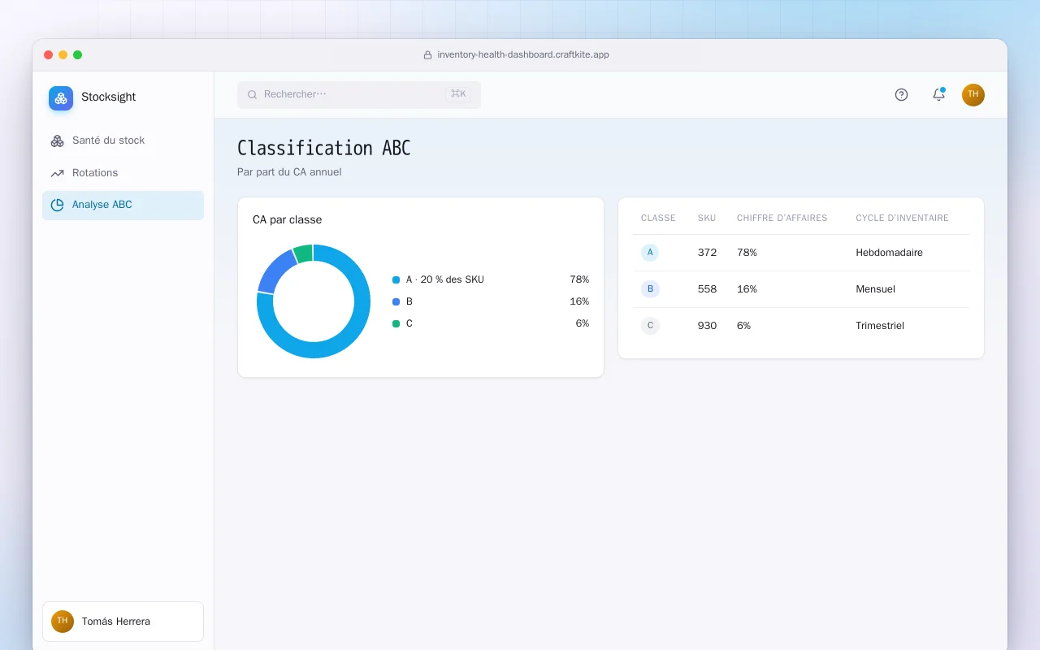Click the SKU column header
Screen dimensions: 1040x650
(707, 219)
